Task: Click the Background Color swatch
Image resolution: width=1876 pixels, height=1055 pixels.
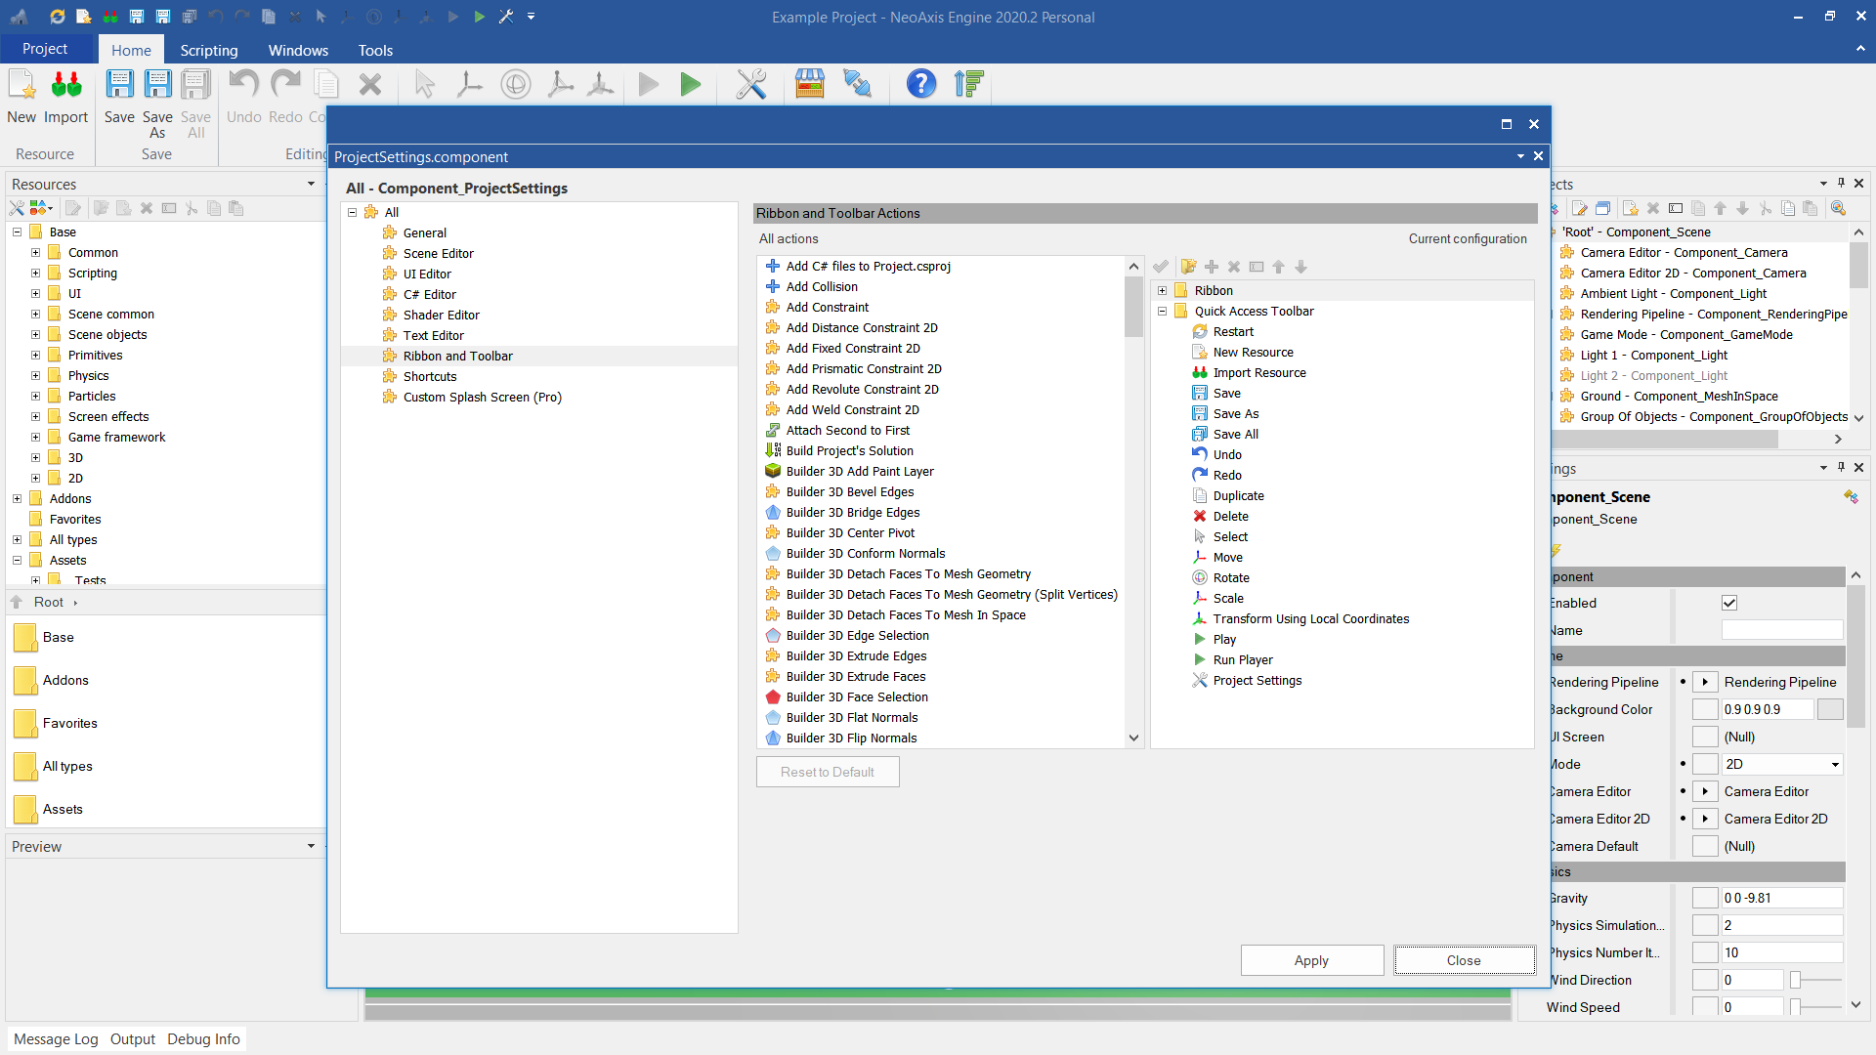Action: click(x=1829, y=709)
